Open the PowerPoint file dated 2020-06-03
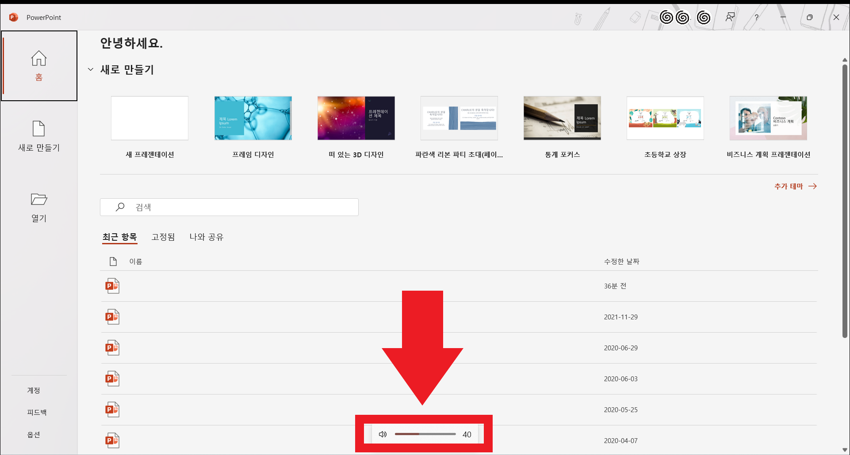The image size is (850, 455). pyautogui.click(x=459, y=379)
